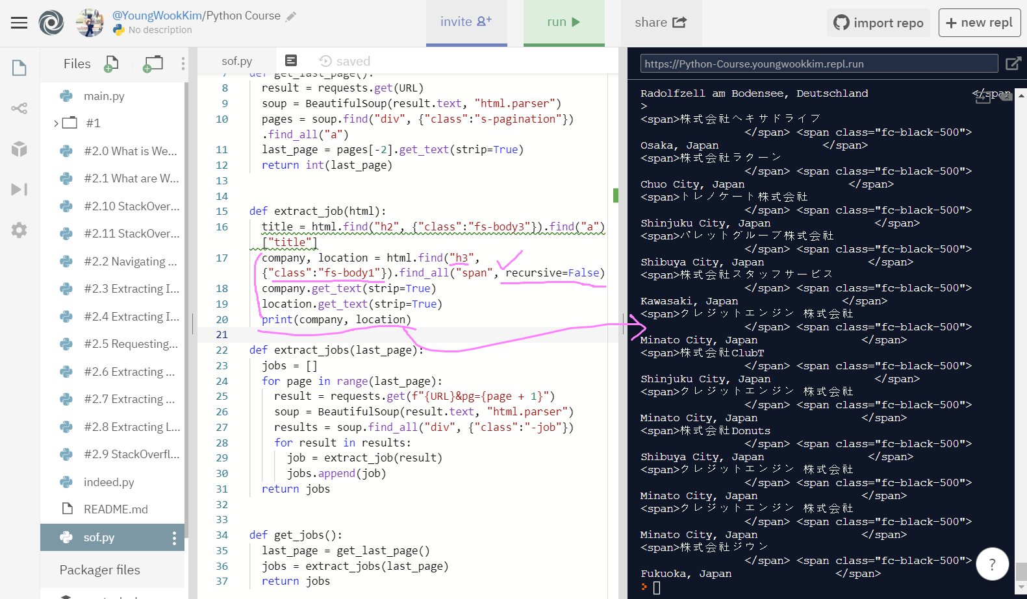
Task: Open the Debugger play-step icon
Action: [x=19, y=189]
